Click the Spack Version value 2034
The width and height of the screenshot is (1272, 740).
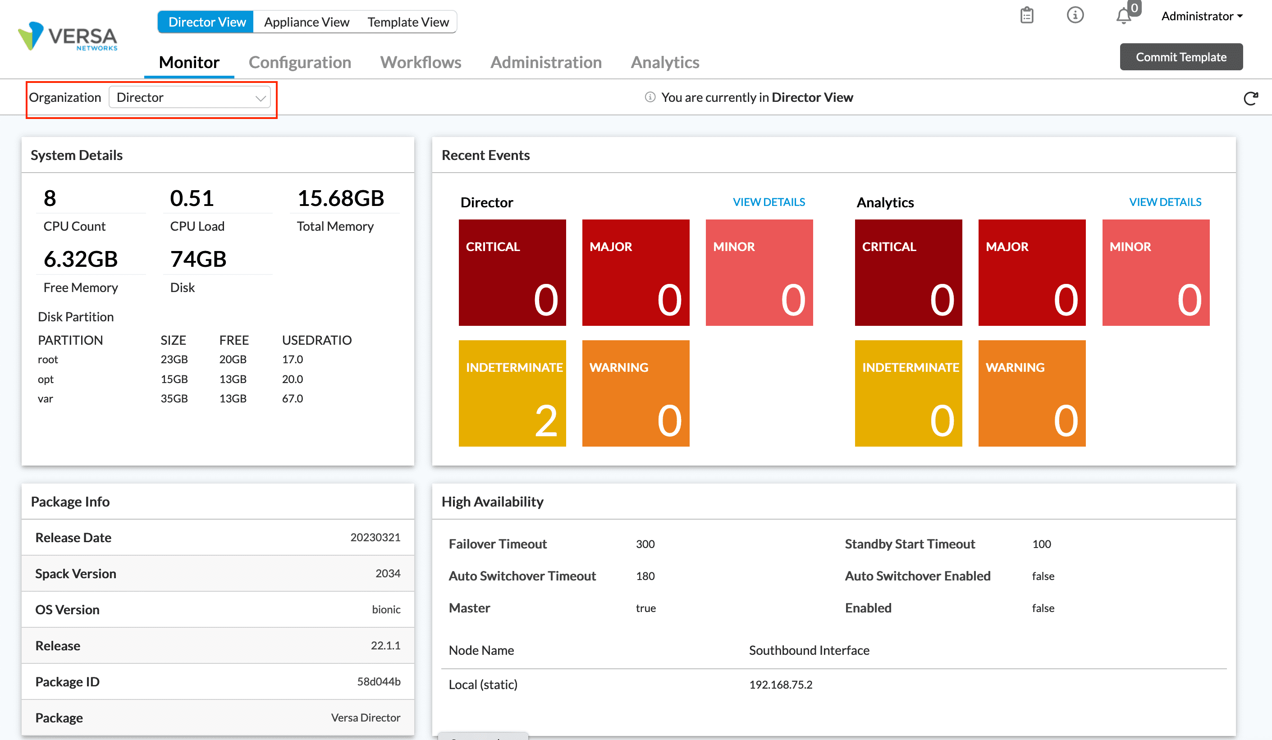click(388, 574)
